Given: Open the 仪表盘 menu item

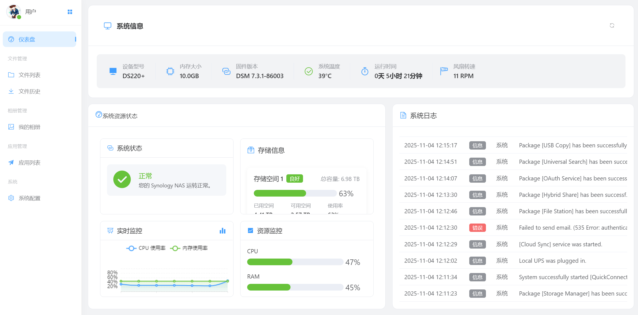Looking at the screenshot, I should (39, 39).
